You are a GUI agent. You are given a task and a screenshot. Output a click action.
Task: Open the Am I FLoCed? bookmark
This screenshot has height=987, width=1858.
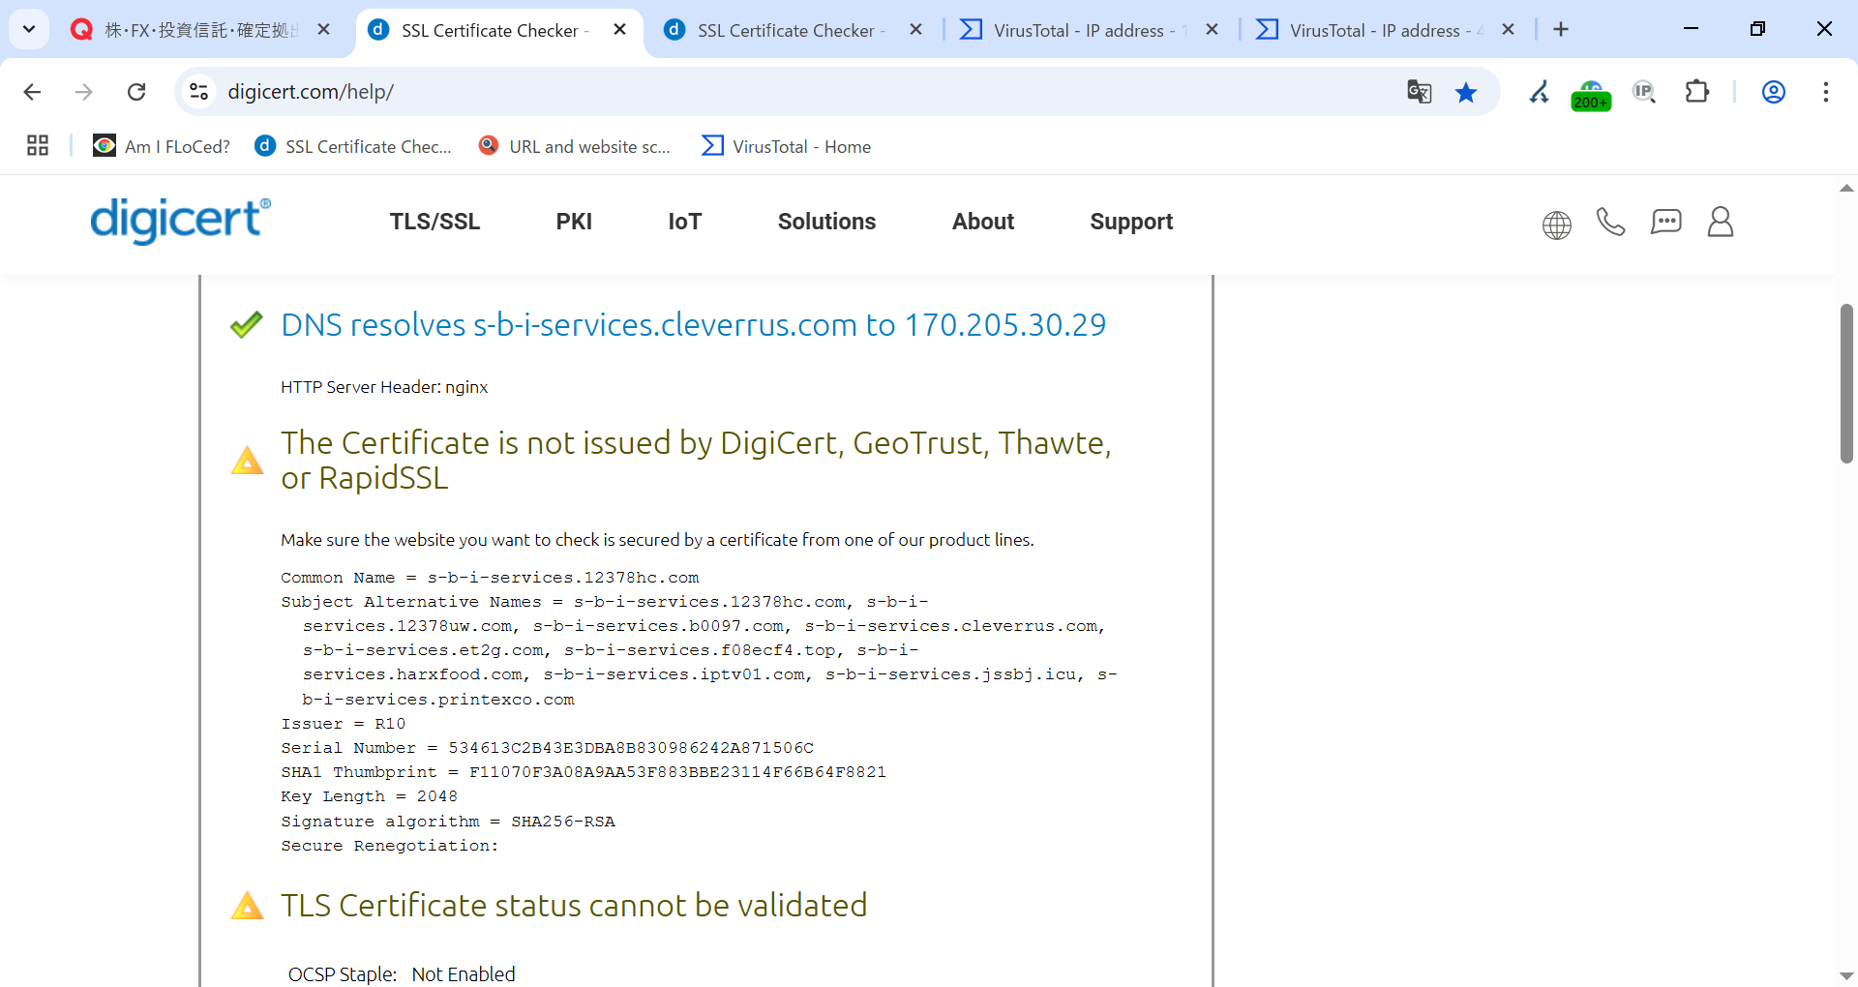click(x=162, y=146)
